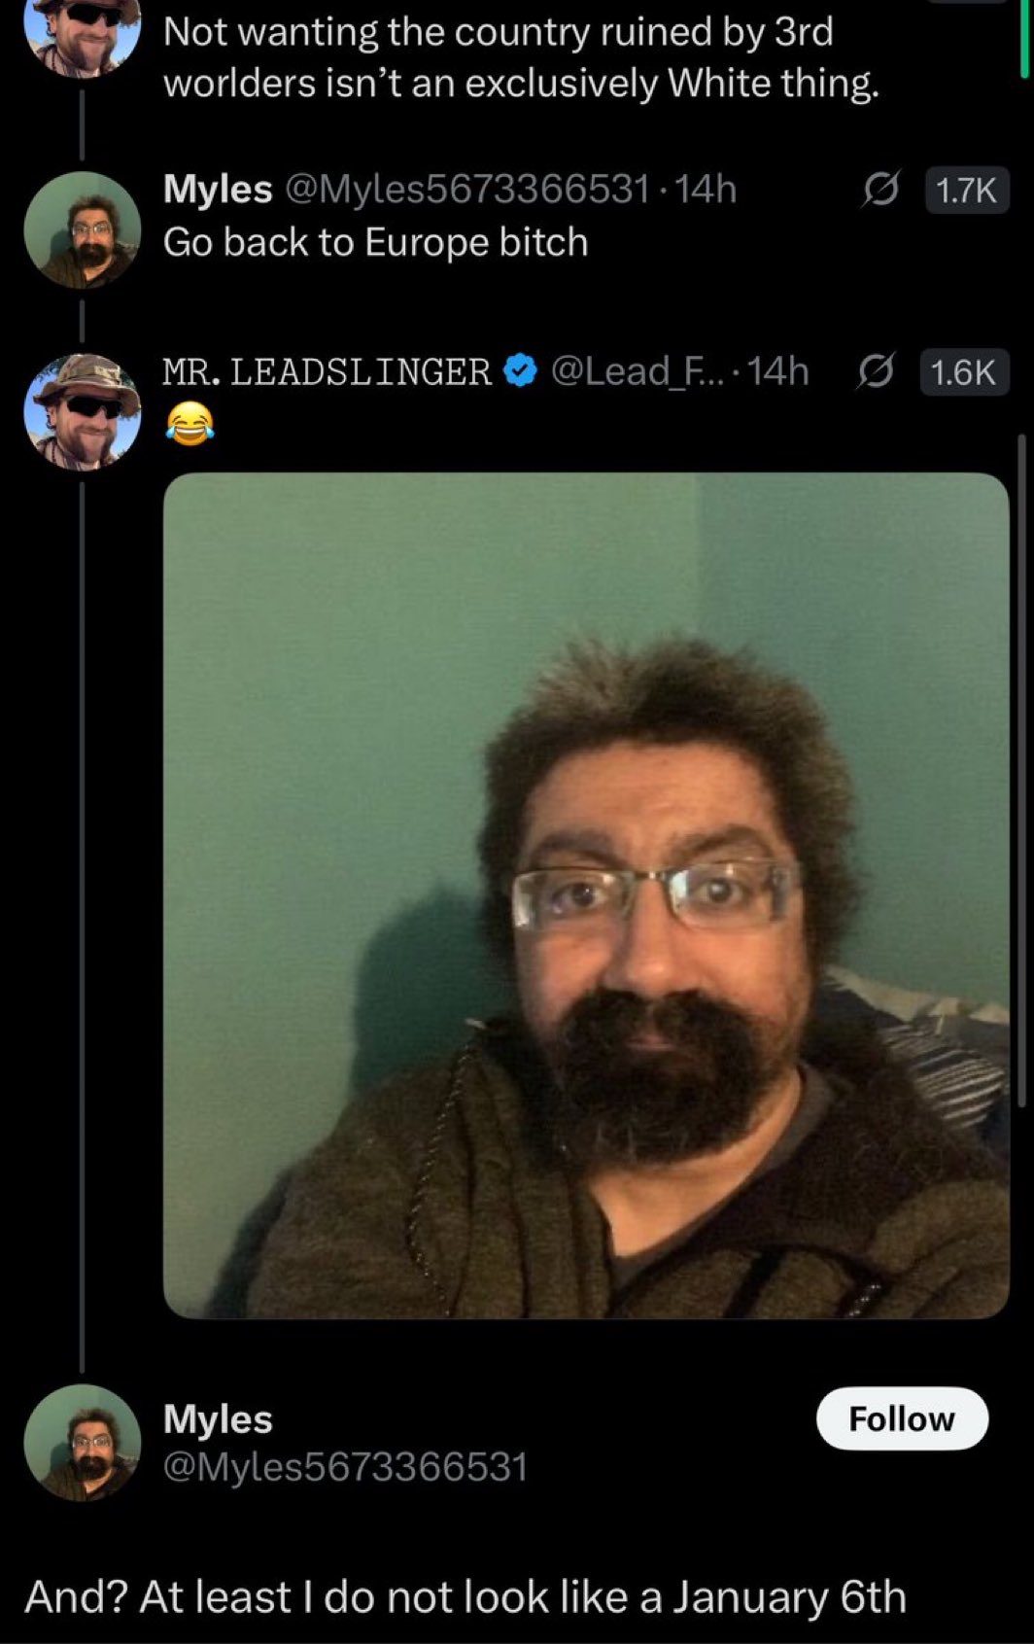Viewport: 1034px width, 1644px height.
Task: Tap the Grok icon on Myles's reply
Action: (x=880, y=190)
